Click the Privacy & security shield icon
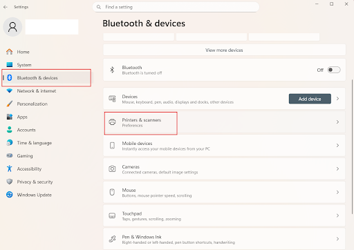 pos(10,182)
